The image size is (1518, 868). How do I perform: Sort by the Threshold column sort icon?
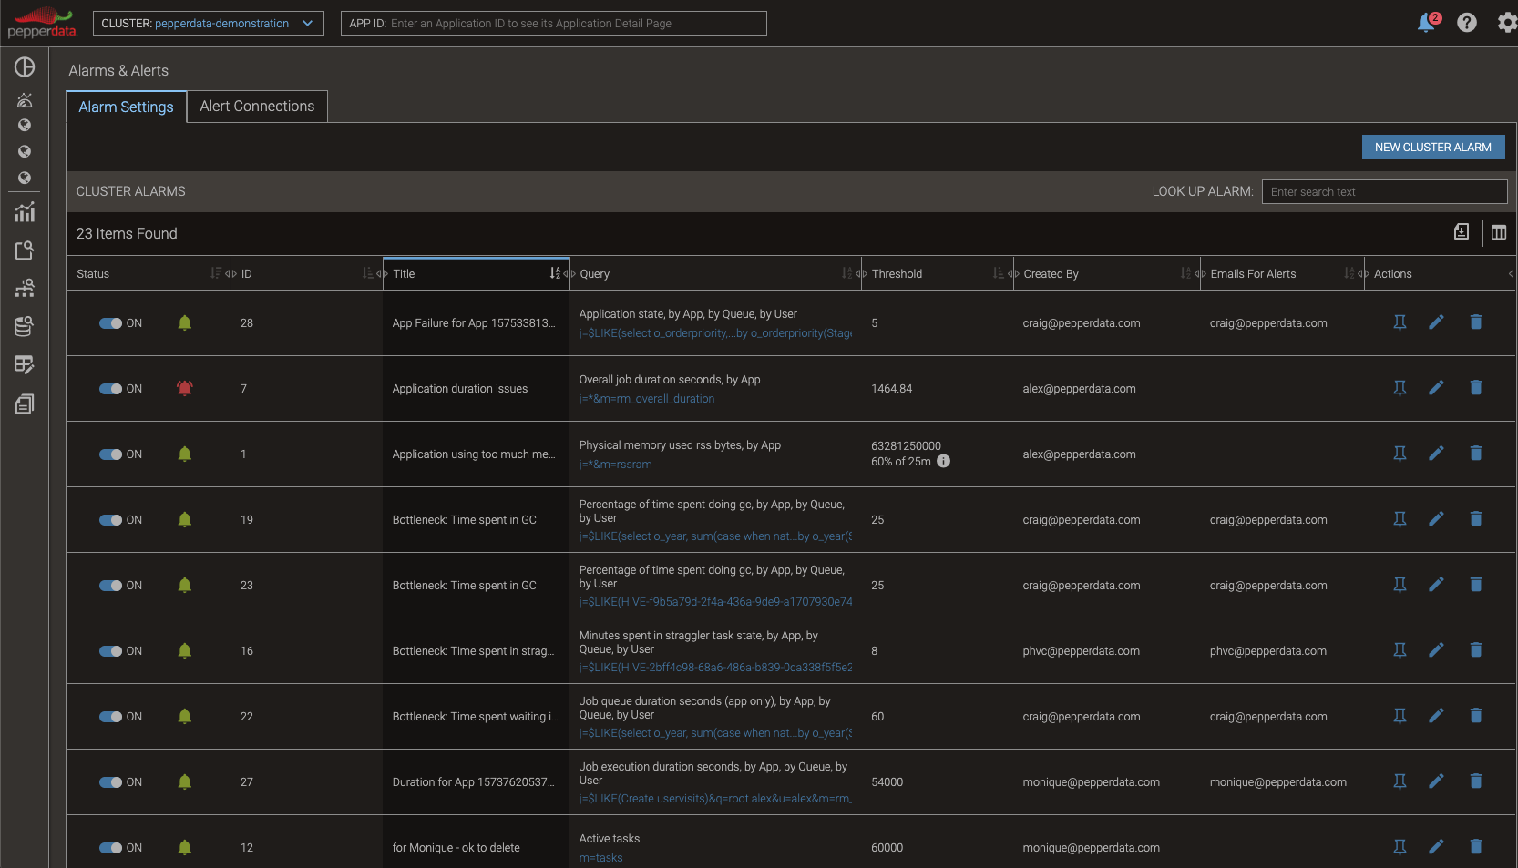998,273
